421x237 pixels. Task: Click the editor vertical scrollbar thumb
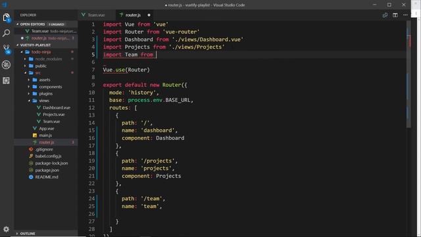pyautogui.click(x=409, y=74)
